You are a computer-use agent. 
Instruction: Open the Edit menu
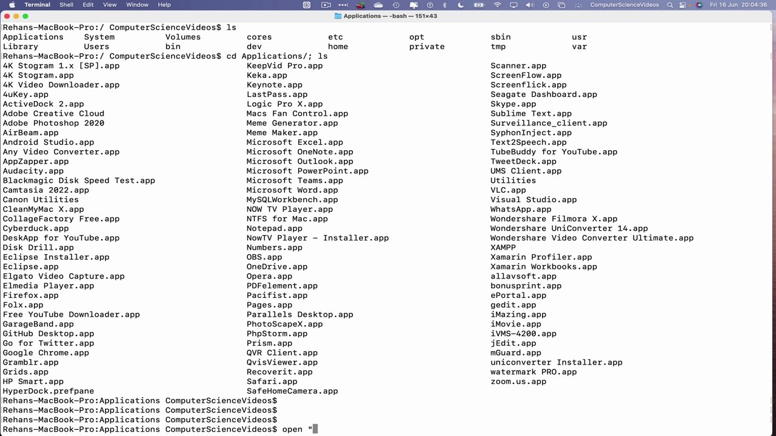[x=88, y=5]
